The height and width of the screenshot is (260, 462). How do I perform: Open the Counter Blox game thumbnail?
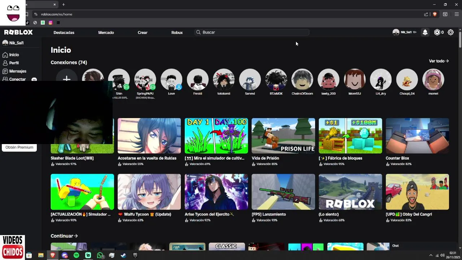tap(417, 136)
